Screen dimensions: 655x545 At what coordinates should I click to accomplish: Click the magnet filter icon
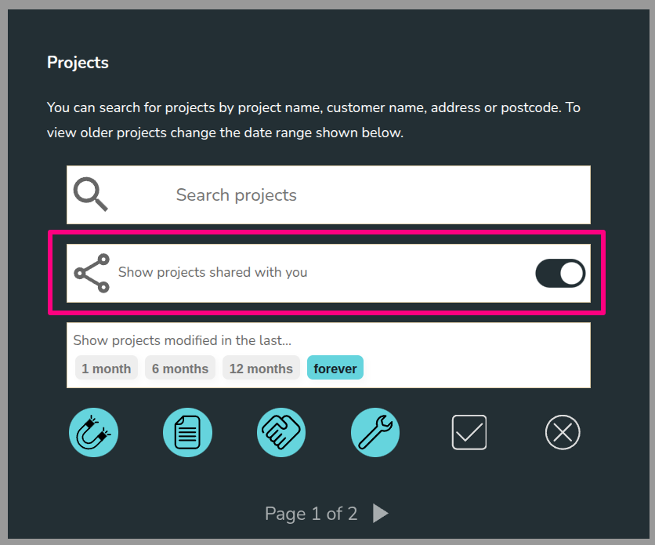[93, 432]
